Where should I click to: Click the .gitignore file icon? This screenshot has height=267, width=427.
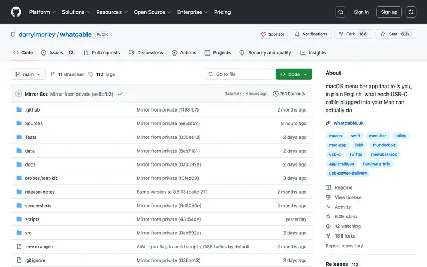(x=19, y=260)
